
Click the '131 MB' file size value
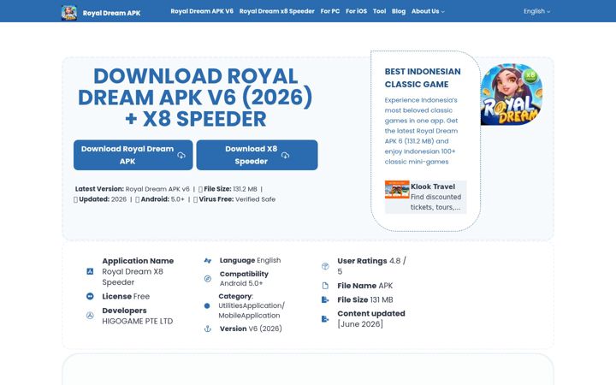tap(382, 299)
